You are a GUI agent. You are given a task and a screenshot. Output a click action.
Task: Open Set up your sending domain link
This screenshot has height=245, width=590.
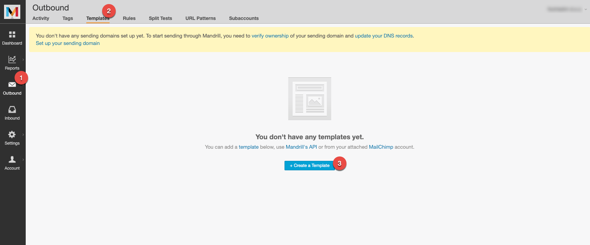click(x=68, y=43)
